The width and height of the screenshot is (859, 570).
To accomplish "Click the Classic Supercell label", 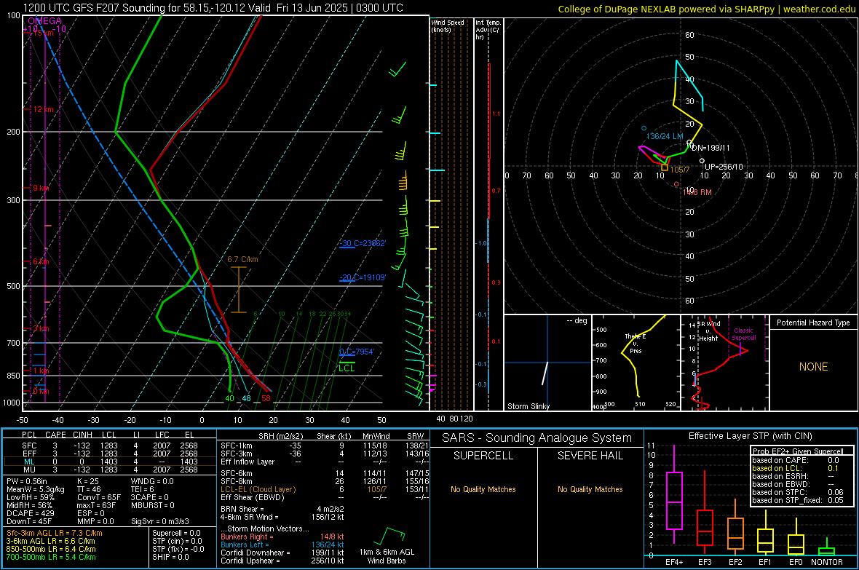I will (x=743, y=334).
